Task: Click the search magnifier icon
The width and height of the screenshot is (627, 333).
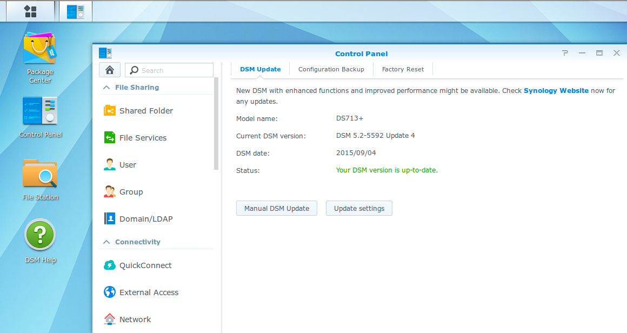Action: (134, 70)
